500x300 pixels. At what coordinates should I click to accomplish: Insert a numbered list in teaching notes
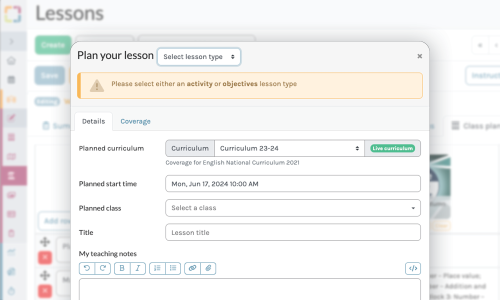157,268
